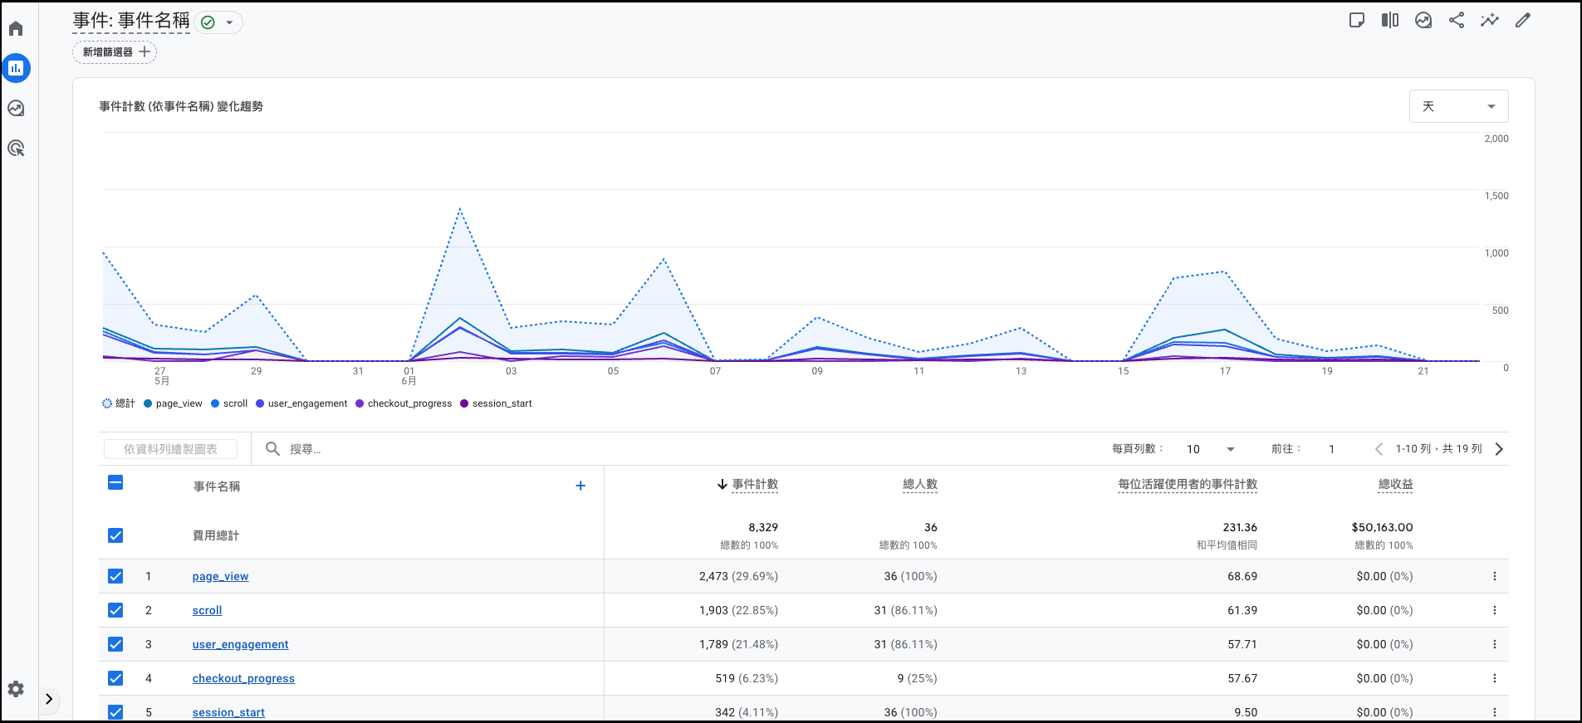Screen dimensions: 1582x723
Task: Uncheck the scroll row checkbox
Action: [x=115, y=610]
